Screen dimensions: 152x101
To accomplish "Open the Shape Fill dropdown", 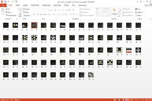I will [x=126, y=9].
